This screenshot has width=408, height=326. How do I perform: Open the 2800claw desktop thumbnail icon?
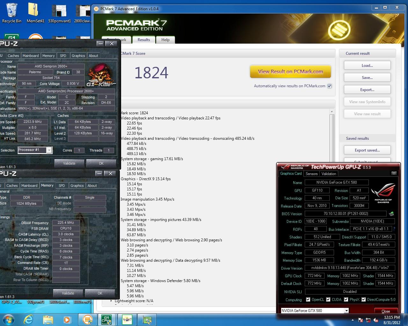click(x=83, y=13)
